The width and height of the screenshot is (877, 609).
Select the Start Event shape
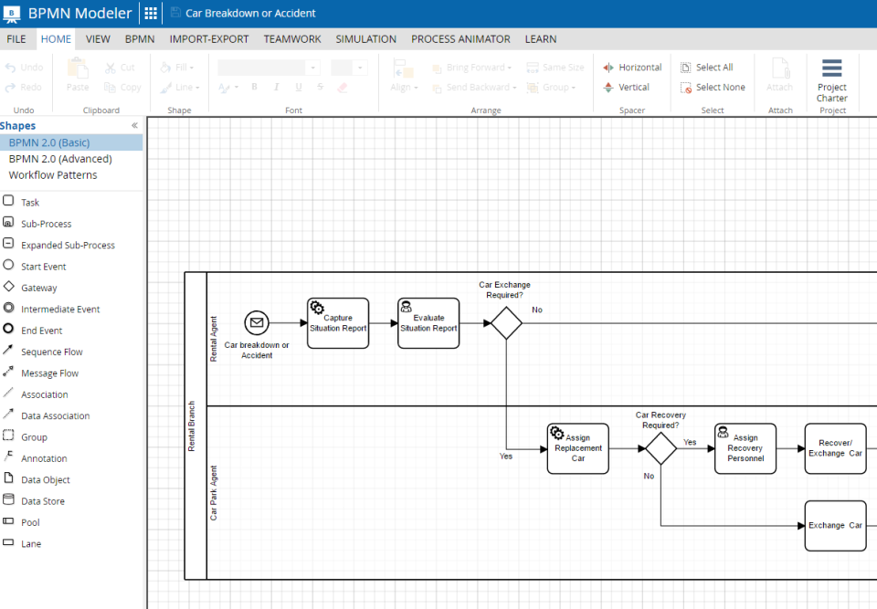(34, 267)
